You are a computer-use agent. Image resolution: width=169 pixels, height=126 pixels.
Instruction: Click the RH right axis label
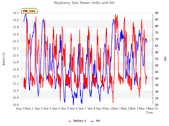point(165,59)
